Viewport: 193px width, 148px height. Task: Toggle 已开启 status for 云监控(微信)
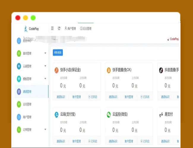click(x=145, y=141)
